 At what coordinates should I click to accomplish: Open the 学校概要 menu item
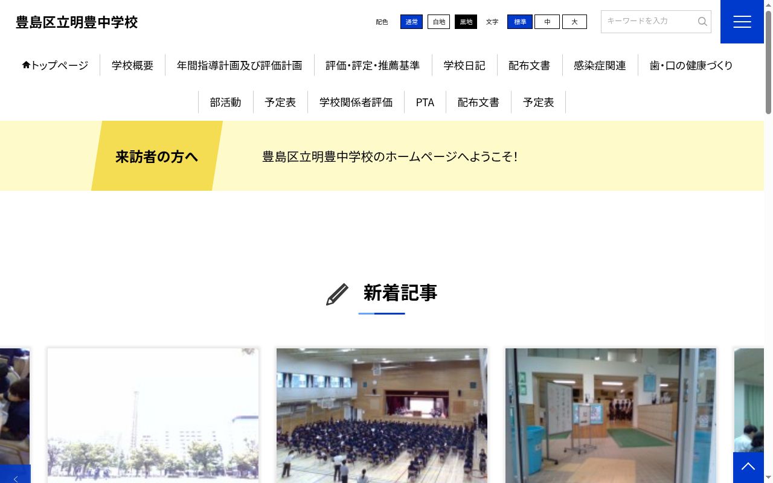[x=133, y=65]
